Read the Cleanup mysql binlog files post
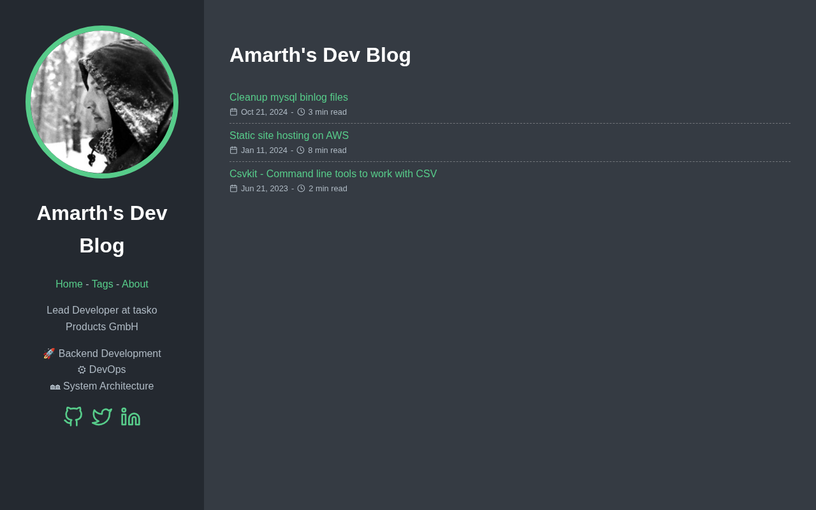816x510 pixels. click(289, 98)
